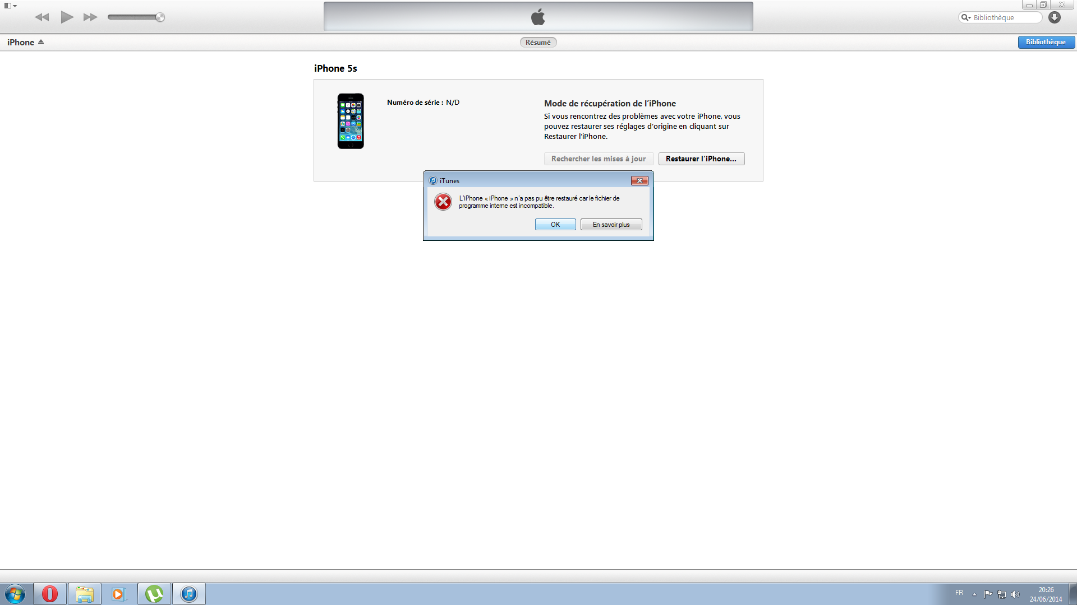Confirm the error dialog with OK
This screenshot has width=1077, height=605.
tap(555, 225)
